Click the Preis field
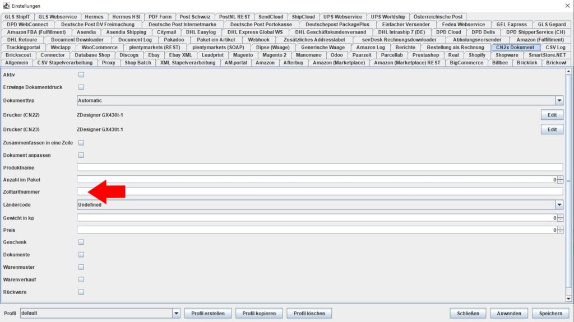 point(317,230)
